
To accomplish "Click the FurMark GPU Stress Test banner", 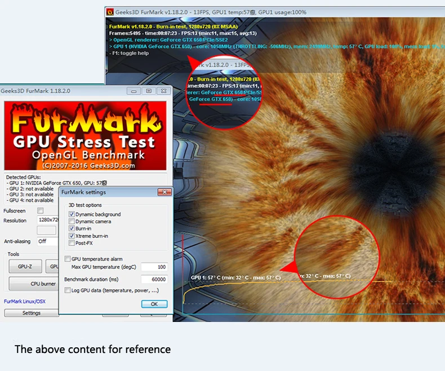I will click(85, 136).
